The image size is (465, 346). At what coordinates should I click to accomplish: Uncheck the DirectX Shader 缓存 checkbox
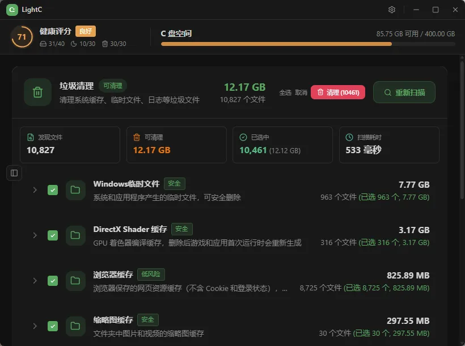53,235
